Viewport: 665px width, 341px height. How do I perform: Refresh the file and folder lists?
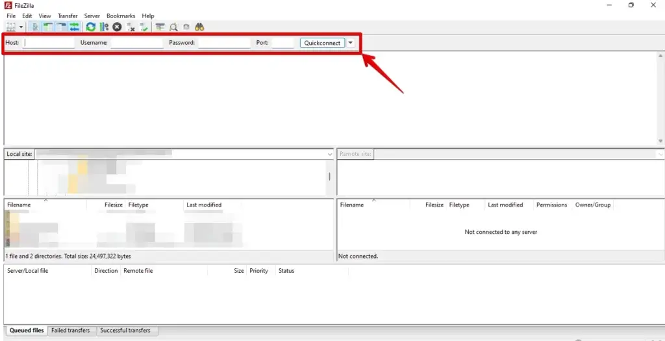pyautogui.click(x=91, y=27)
